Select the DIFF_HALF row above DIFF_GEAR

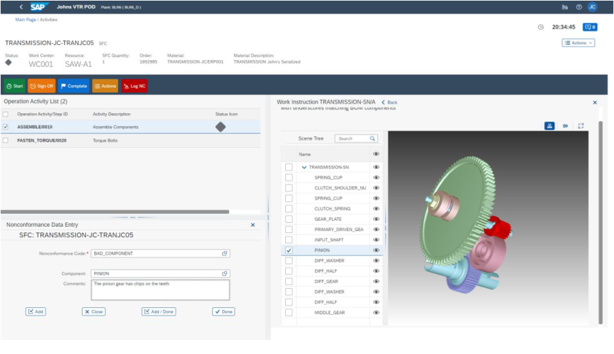(x=331, y=271)
